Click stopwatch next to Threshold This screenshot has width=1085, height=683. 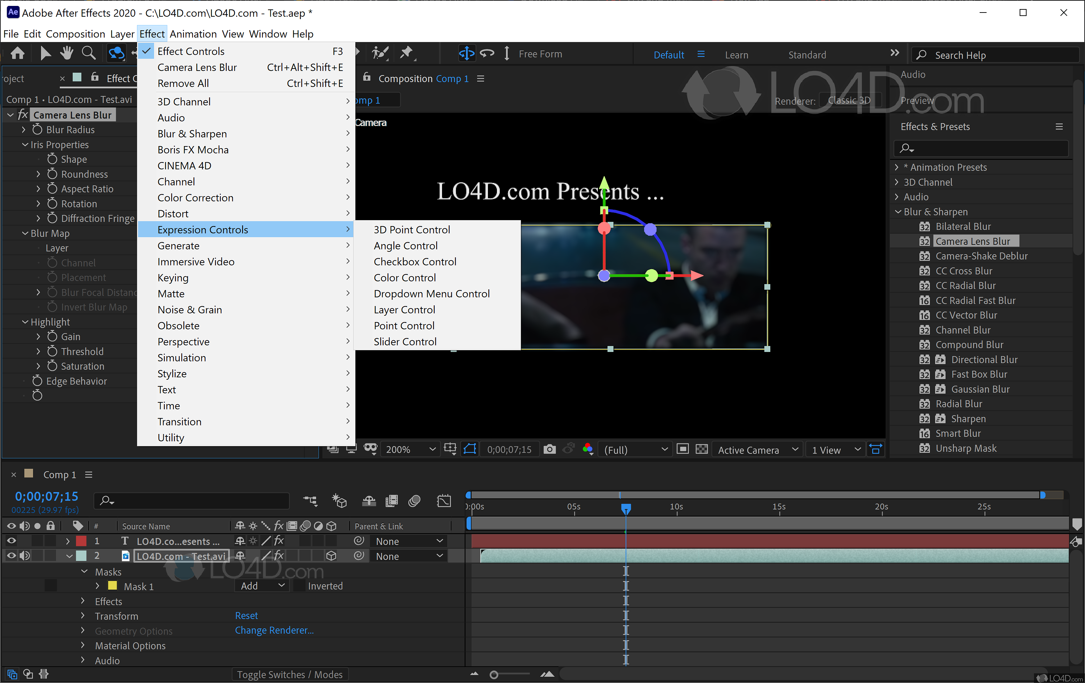52,352
